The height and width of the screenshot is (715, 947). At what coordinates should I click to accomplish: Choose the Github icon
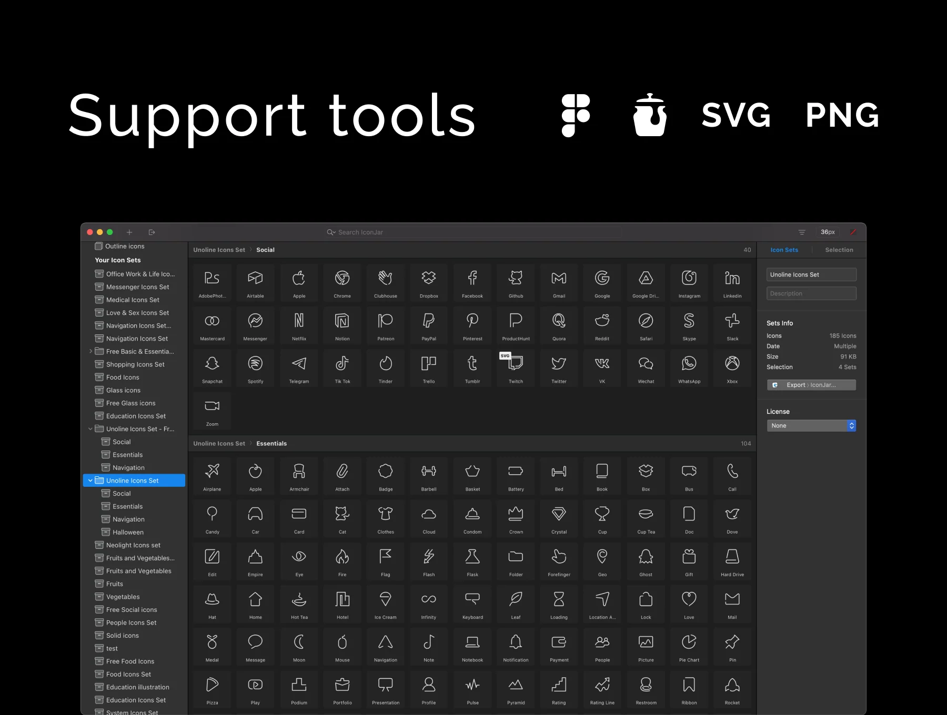[516, 282]
